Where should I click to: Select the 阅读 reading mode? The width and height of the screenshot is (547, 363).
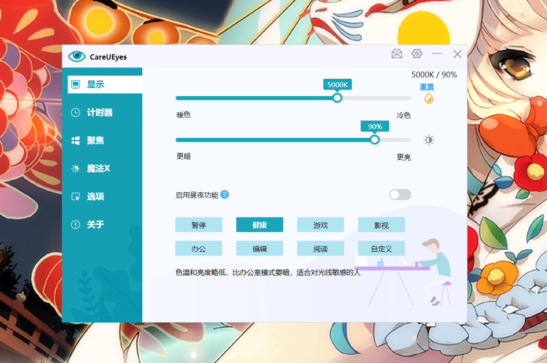(321, 248)
